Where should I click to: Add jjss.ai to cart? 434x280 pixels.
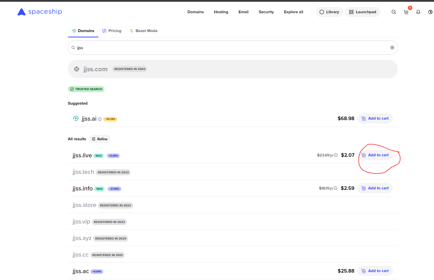point(375,118)
